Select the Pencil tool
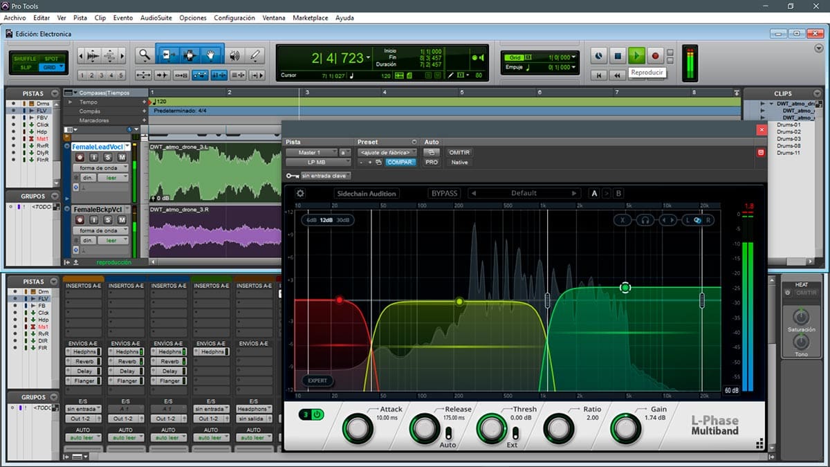The image size is (830, 467). [x=255, y=55]
